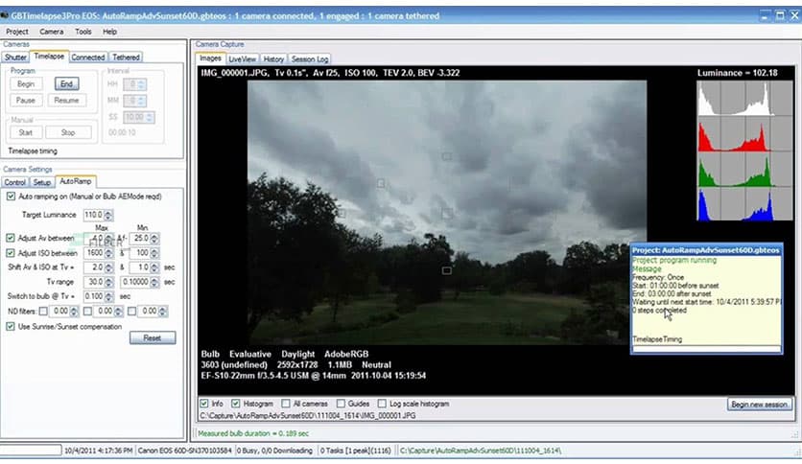Toggle the Info checkbox

tap(204, 404)
